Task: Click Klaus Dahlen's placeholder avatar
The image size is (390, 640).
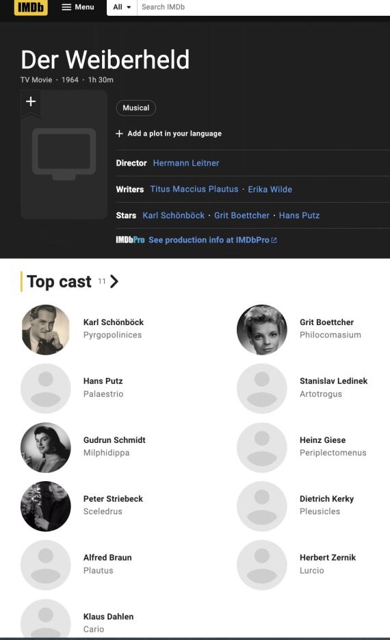Action: pos(46,619)
